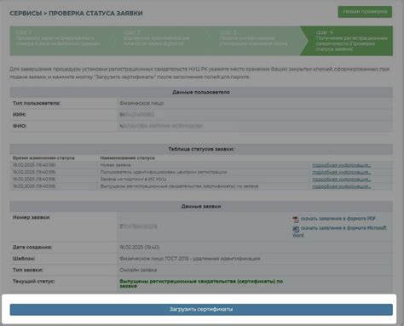404x326 pixels.
Task: Click the Физическое лицо user type value
Action: pyautogui.click(x=141, y=103)
